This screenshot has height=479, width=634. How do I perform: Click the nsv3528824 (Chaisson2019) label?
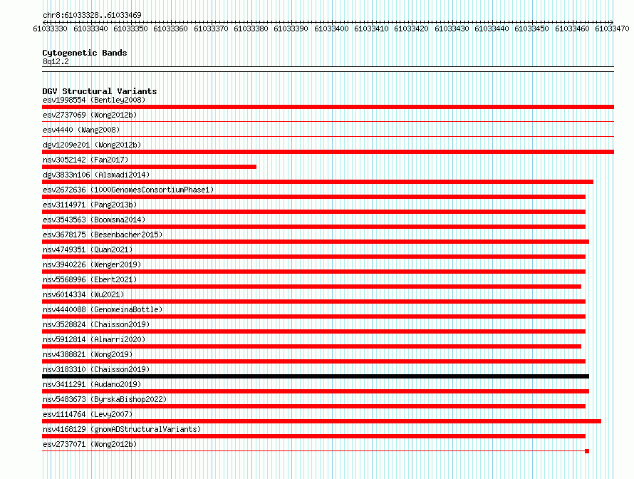click(x=96, y=324)
